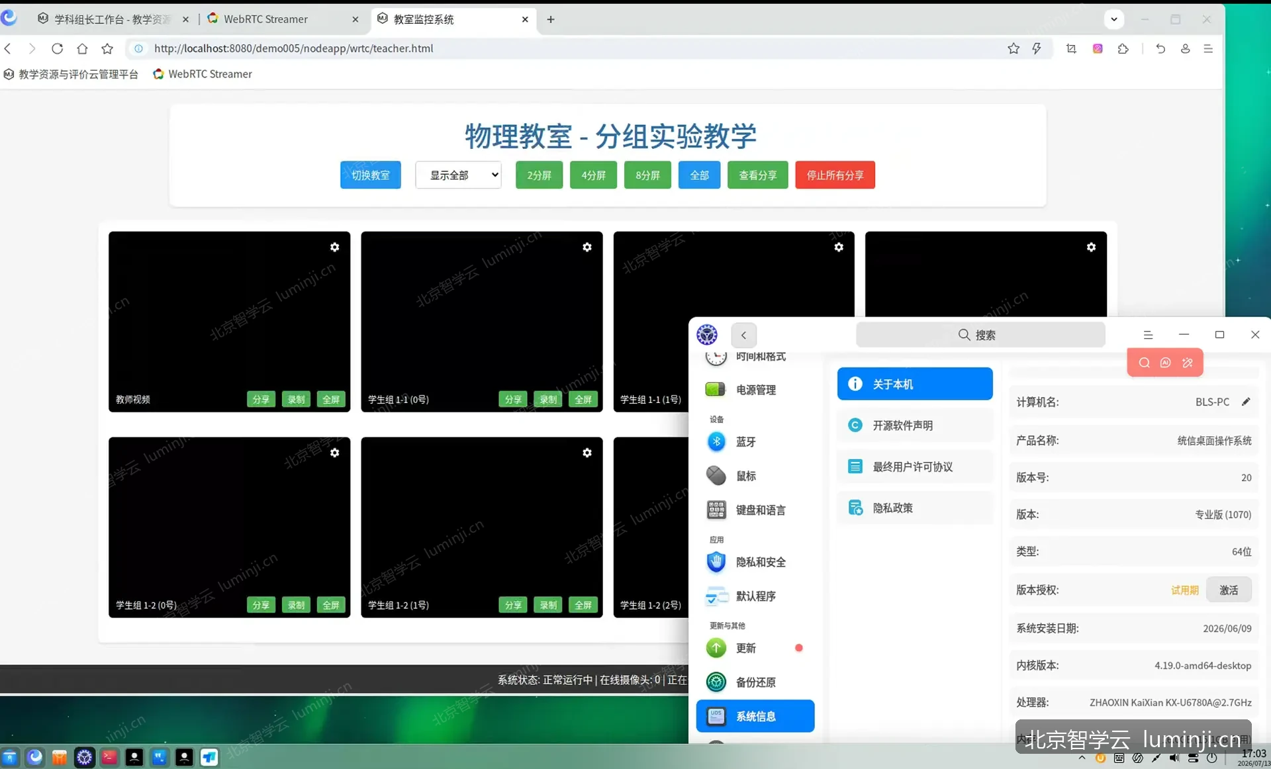1271x769 pixels.
Task: Click the volume icon in the system tray
Action: 1174,758
